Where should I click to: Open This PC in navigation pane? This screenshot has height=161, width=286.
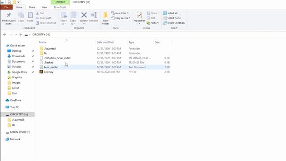[x=14, y=107]
